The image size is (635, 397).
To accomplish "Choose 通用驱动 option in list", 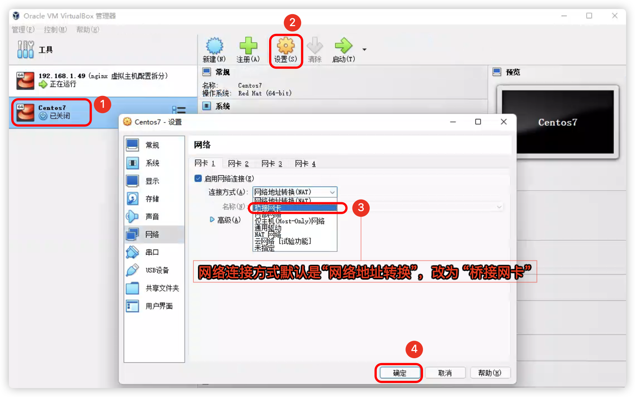I will (295, 228).
